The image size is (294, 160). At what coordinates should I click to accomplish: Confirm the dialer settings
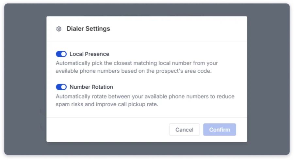click(220, 130)
